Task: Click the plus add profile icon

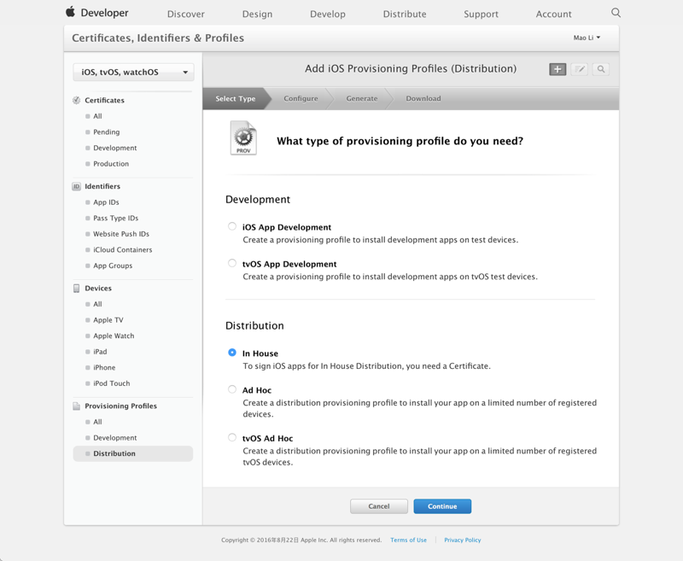Action: [x=557, y=69]
